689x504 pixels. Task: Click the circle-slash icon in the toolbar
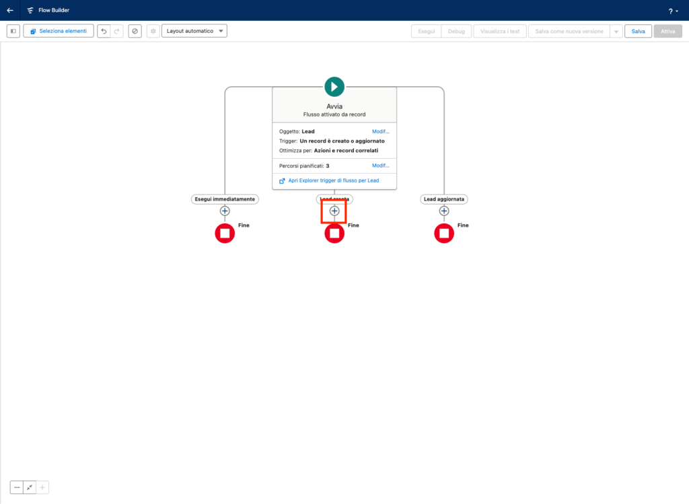point(135,31)
